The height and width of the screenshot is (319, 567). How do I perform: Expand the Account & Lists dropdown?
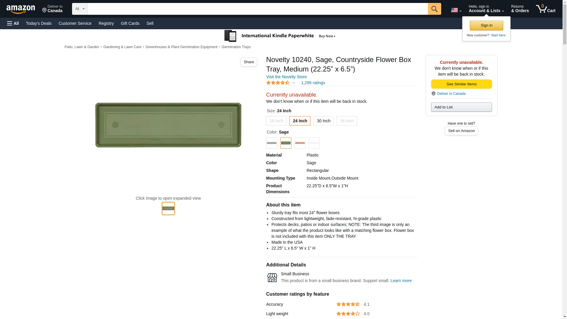(486, 9)
